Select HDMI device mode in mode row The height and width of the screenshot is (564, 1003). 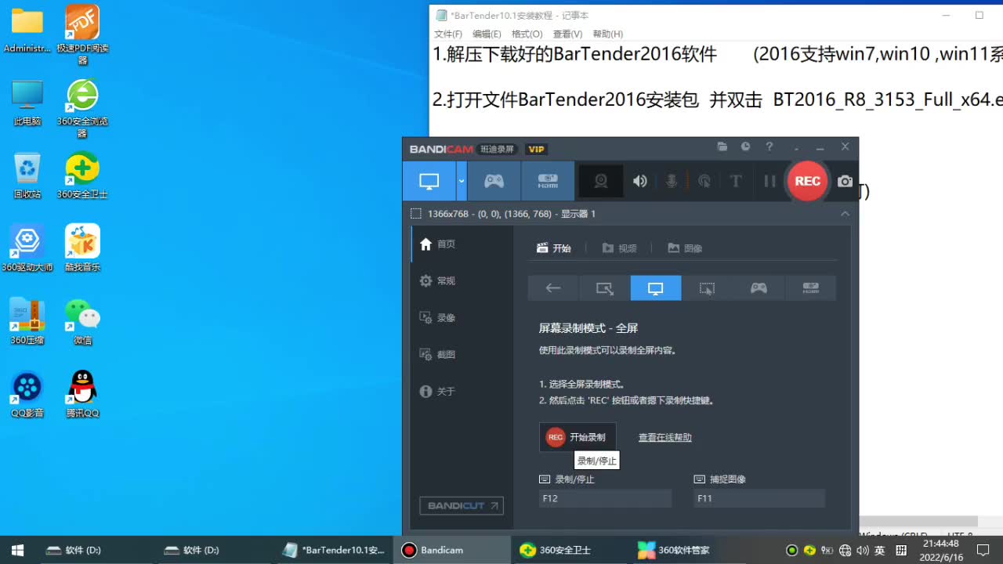coord(810,288)
